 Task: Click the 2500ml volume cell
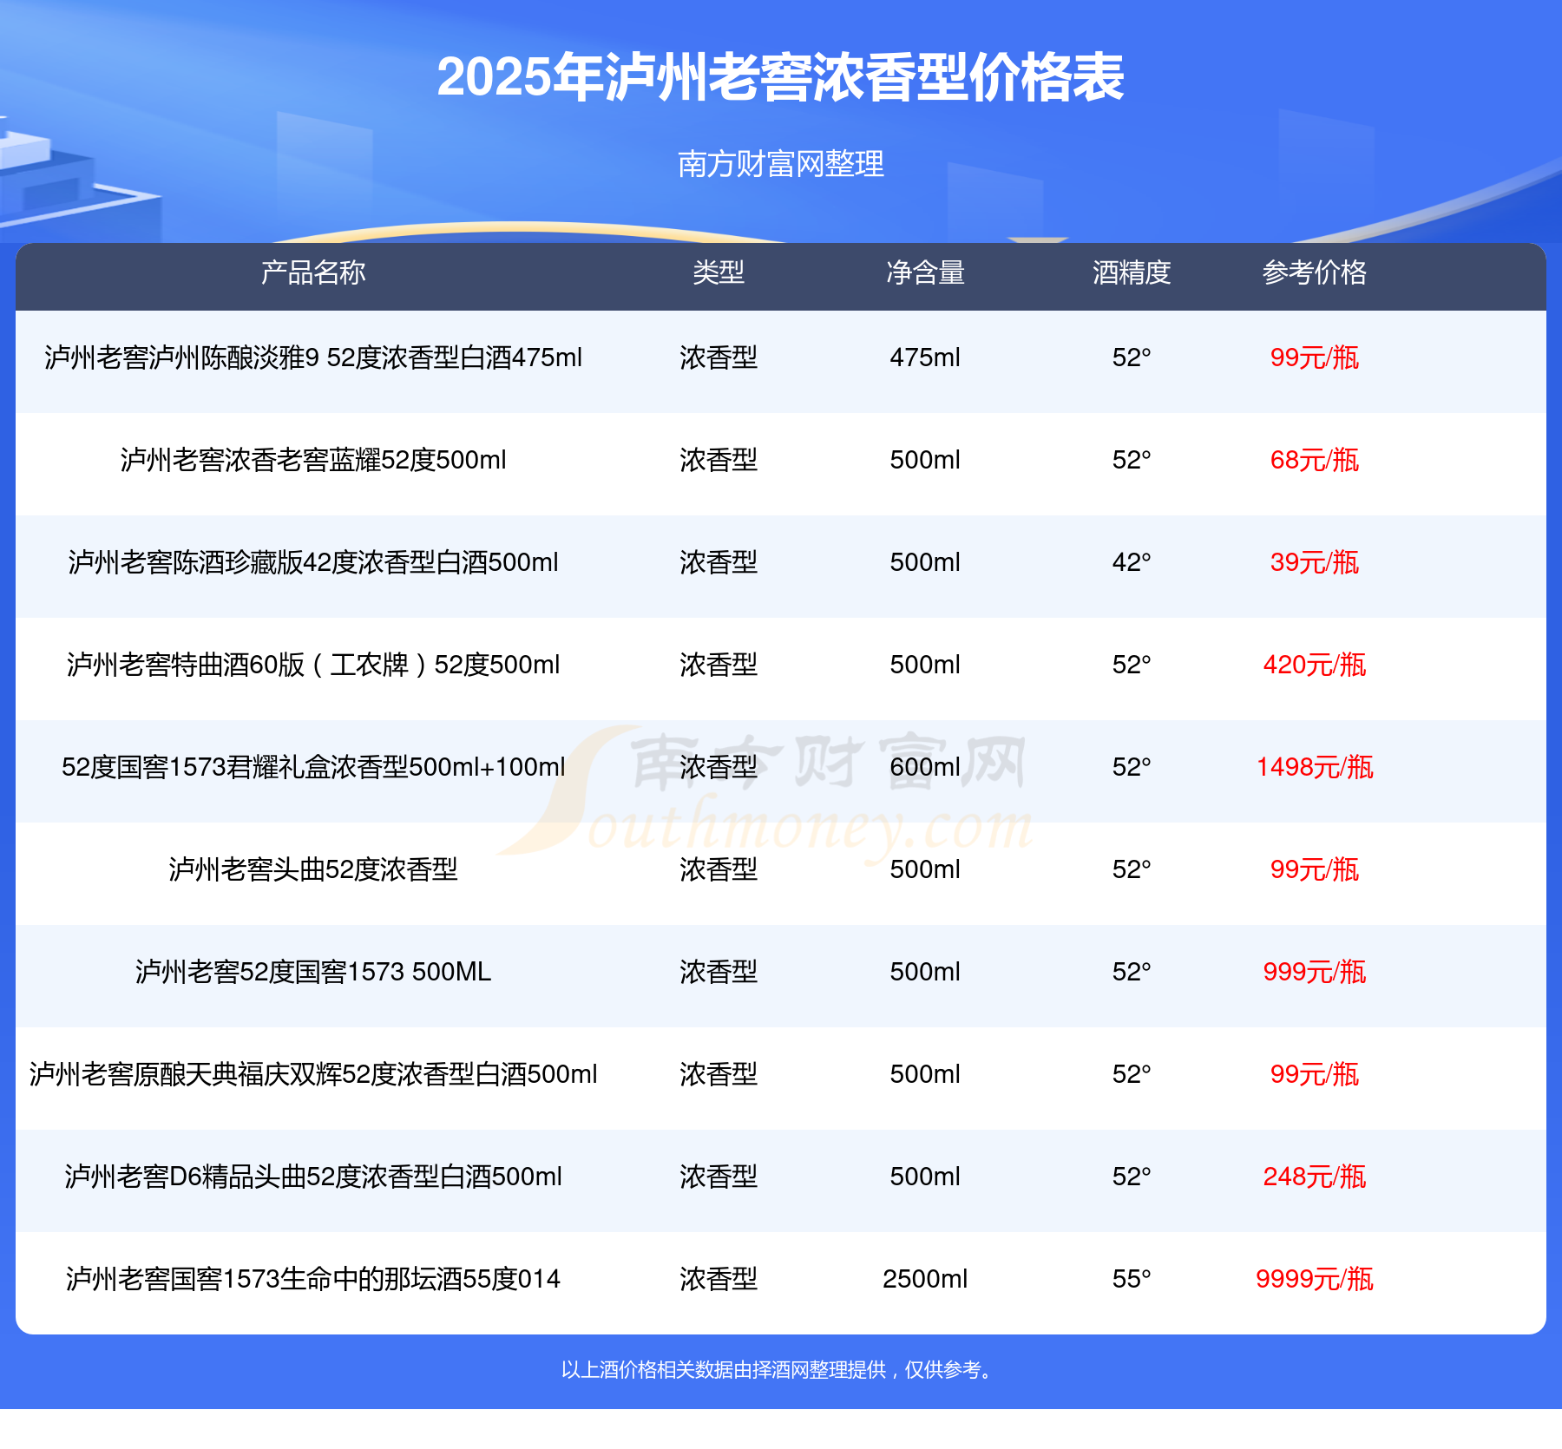point(925,1279)
